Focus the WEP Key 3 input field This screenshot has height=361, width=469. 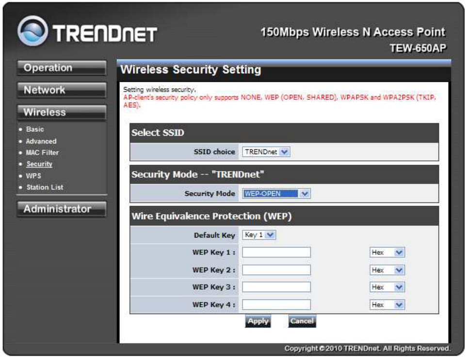[x=276, y=287]
